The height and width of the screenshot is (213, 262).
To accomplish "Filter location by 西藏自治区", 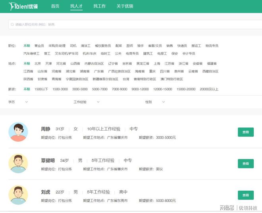I will [x=210, y=71].
